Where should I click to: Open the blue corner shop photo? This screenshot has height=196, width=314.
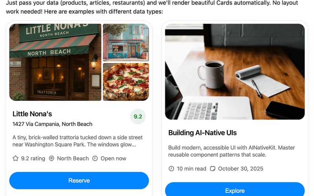coord(126,42)
